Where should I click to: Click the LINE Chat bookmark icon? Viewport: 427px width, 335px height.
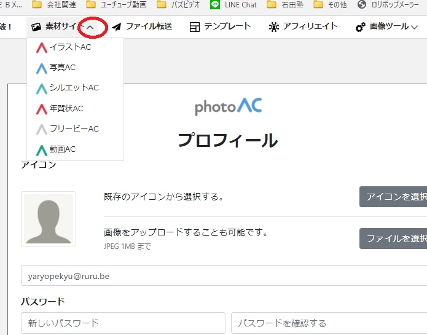coord(215,5)
